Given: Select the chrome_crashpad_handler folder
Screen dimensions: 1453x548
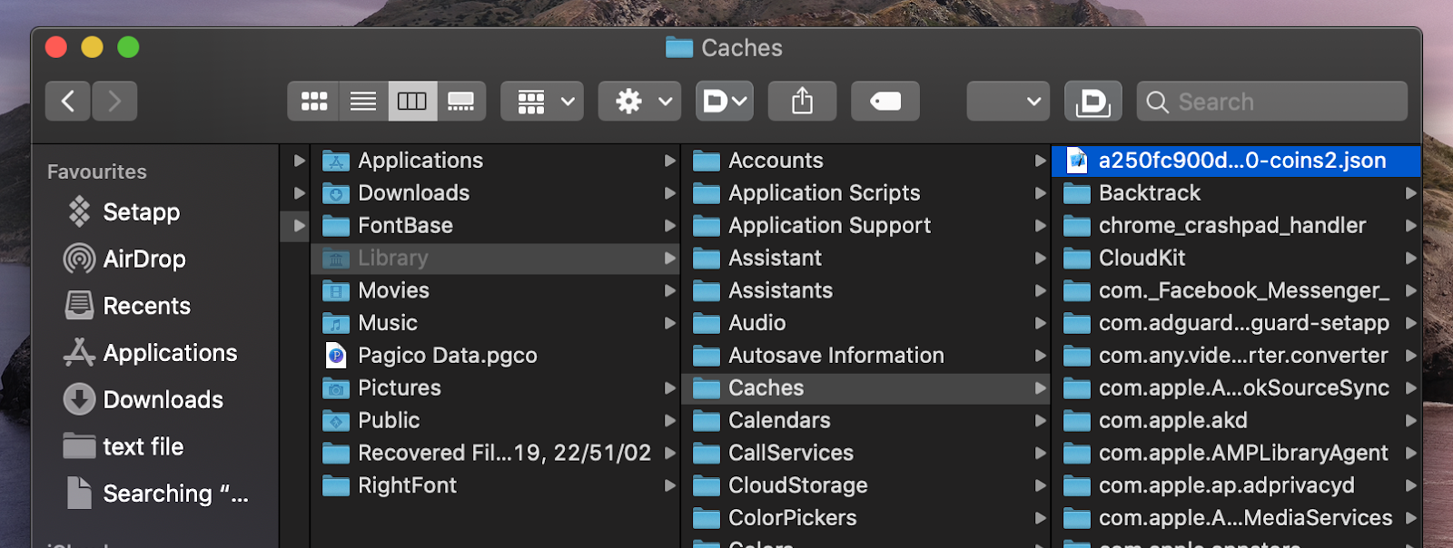Looking at the screenshot, I should coord(1237,226).
